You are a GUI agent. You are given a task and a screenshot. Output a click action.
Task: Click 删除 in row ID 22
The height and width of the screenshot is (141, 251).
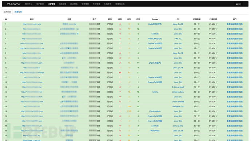coord(236,126)
